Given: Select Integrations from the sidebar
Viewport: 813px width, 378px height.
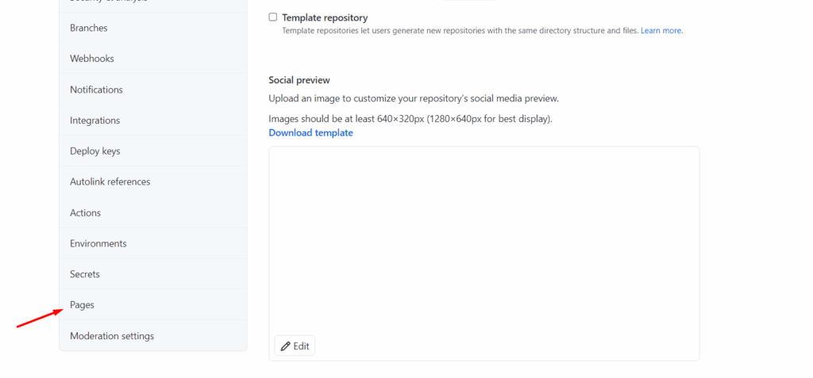Looking at the screenshot, I should [153, 120].
